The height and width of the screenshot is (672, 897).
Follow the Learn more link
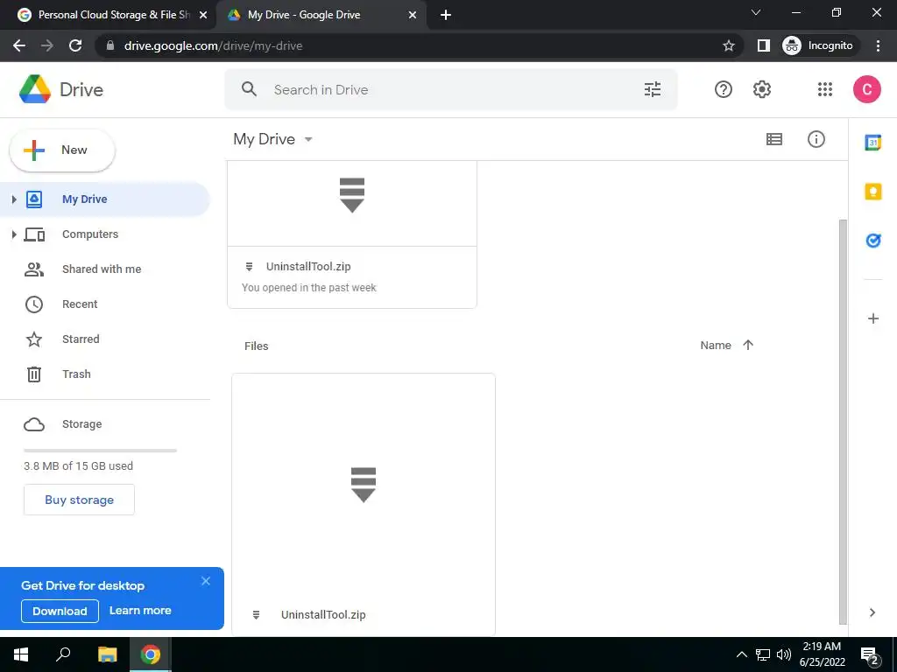point(140,610)
